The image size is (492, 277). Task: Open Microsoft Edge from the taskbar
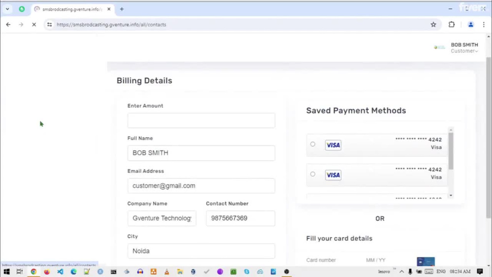73,272
